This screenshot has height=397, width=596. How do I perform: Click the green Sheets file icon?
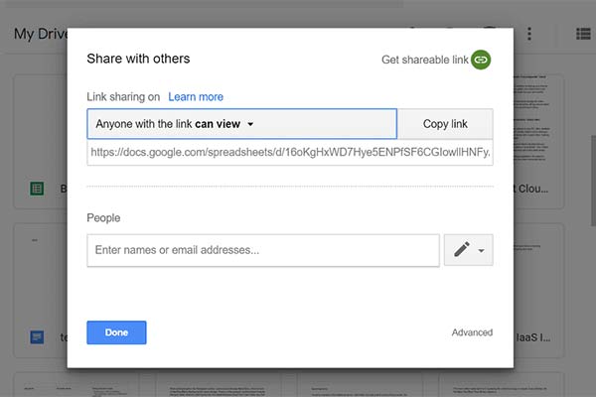37,189
